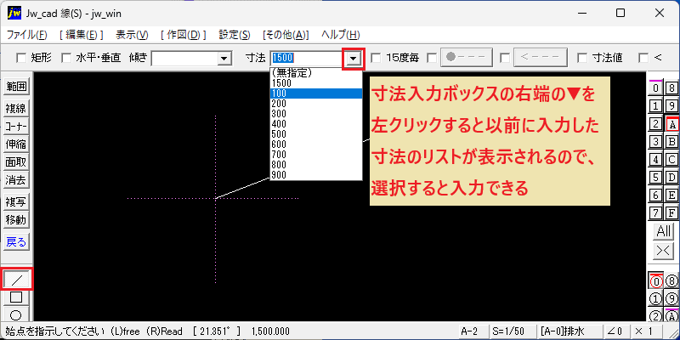The width and height of the screenshot is (680, 340).
Task: Toggle checkbox beside the ●--- button
Action: pyautogui.click(x=432, y=58)
